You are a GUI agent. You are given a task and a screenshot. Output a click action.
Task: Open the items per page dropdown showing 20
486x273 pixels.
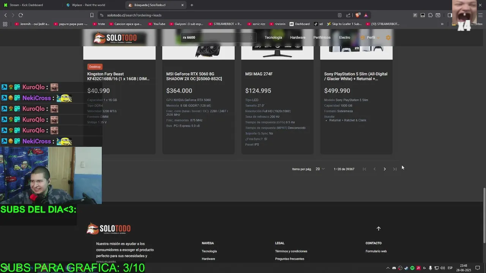(x=320, y=169)
